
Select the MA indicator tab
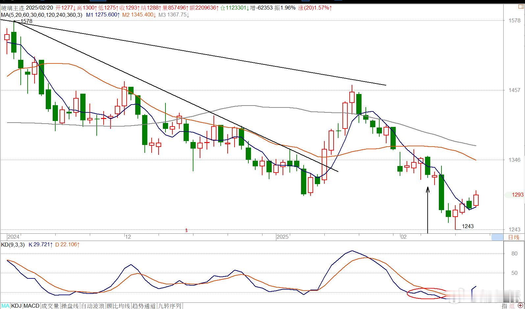(6, 306)
